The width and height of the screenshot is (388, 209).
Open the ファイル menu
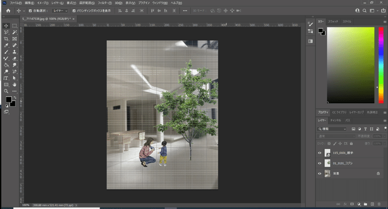point(16,3)
